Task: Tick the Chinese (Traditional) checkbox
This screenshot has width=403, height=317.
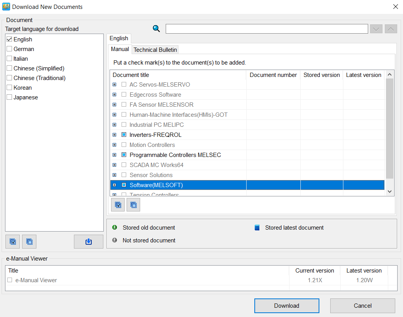Action: (10, 78)
